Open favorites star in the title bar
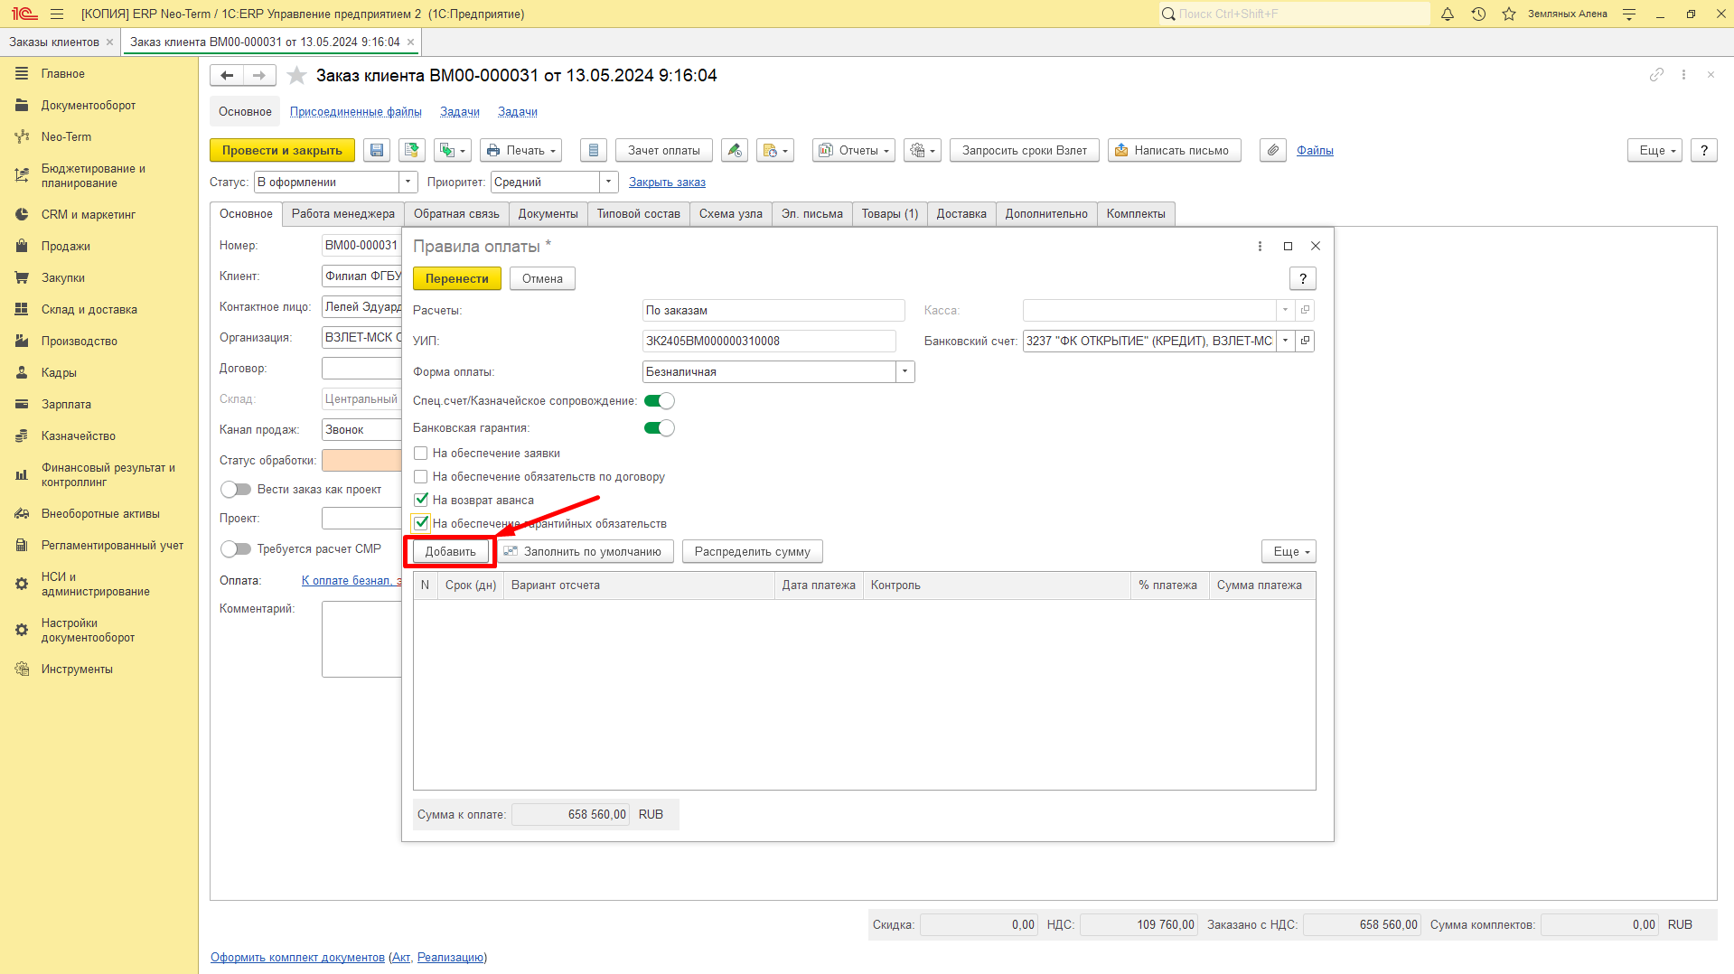1734x974 pixels. coord(1509,14)
